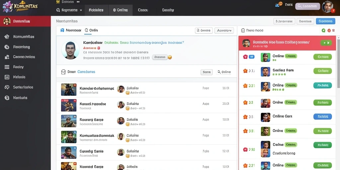This screenshot has width=340, height=170.
Task: Click the small blue badge in the first panel row
Action: [252, 57]
